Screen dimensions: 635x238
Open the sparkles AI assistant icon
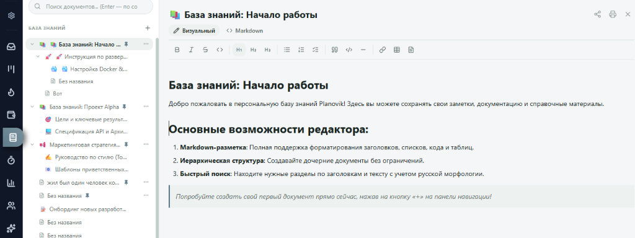[11, 228]
